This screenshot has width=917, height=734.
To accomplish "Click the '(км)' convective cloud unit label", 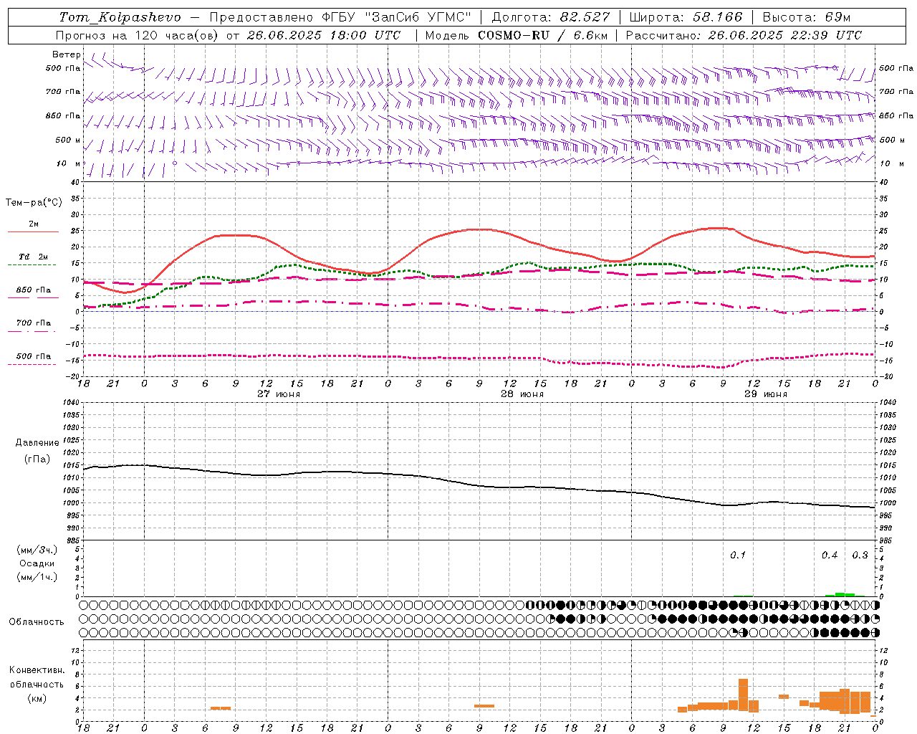I will pos(37,698).
